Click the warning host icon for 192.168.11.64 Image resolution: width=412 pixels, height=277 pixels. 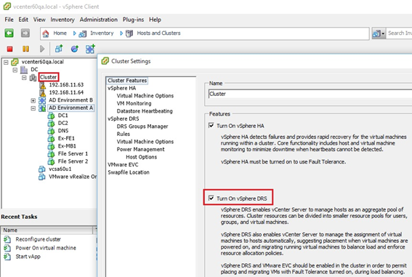pyautogui.click(x=42, y=92)
